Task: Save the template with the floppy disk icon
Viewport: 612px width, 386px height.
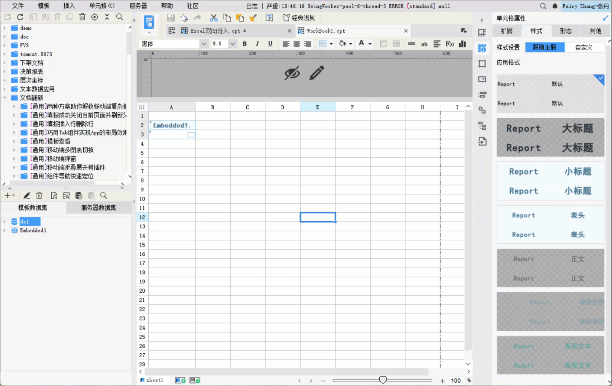Action: pos(171,18)
